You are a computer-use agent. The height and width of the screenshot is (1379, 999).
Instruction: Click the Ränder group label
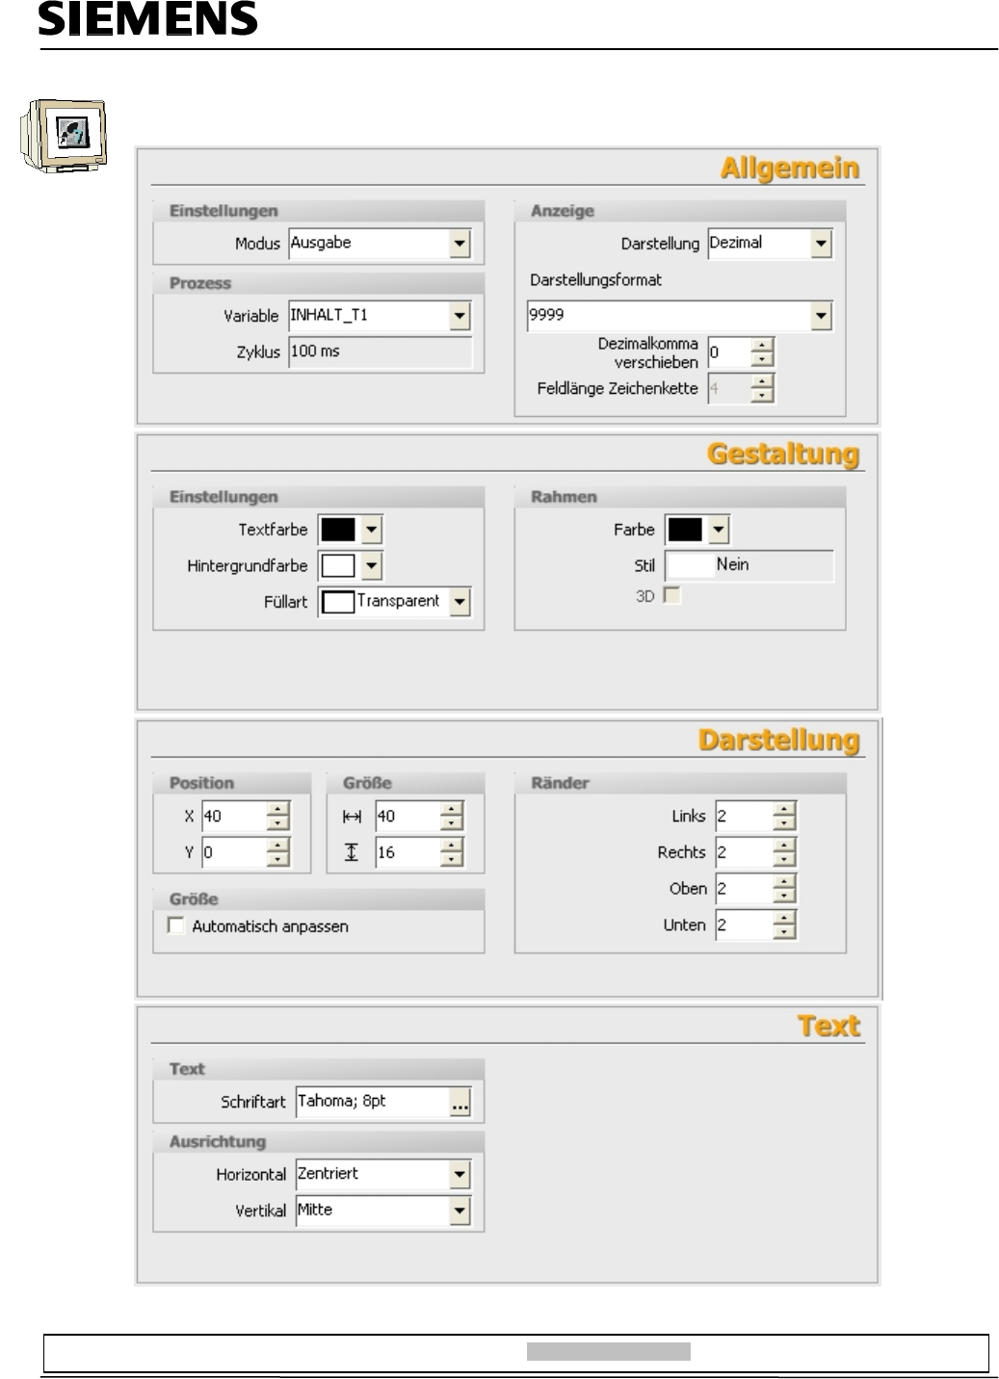tap(560, 783)
